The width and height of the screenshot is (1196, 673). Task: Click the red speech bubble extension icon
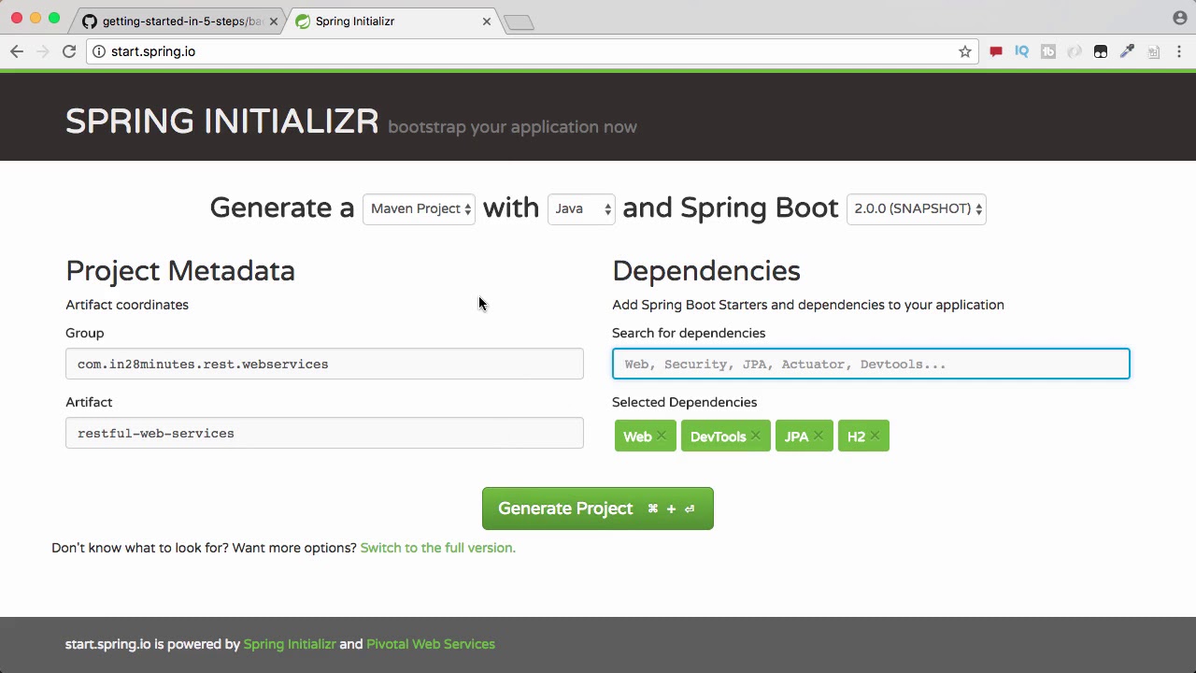tap(996, 51)
